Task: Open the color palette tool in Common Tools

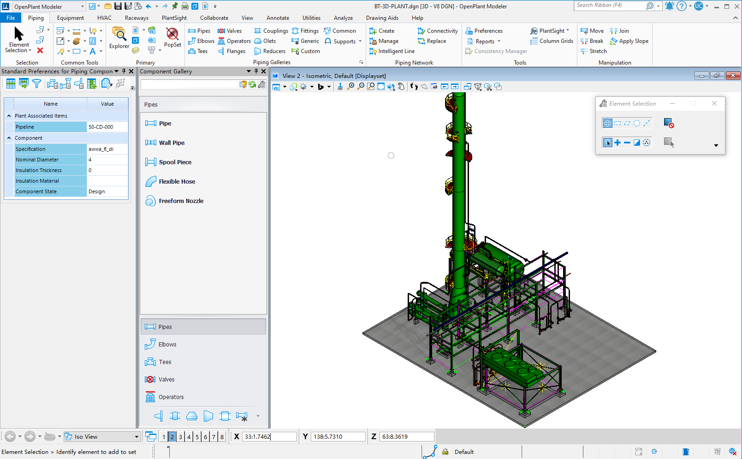Action: [x=77, y=41]
